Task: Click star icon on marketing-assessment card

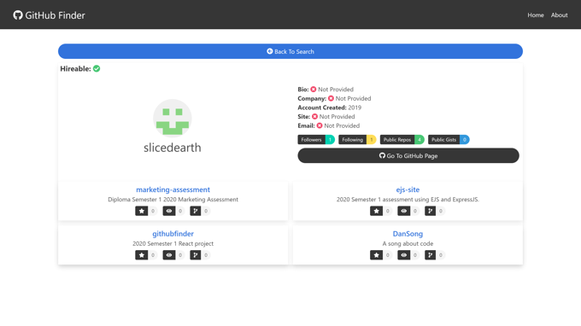Action: click(x=142, y=211)
